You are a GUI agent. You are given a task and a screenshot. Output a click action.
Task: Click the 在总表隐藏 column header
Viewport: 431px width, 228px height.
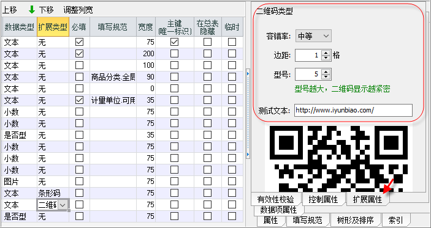click(207, 26)
